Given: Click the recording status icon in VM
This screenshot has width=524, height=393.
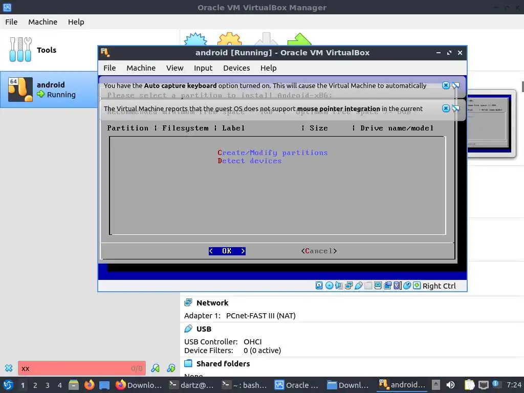Looking at the screenshot, I should (x=388, y=286).
